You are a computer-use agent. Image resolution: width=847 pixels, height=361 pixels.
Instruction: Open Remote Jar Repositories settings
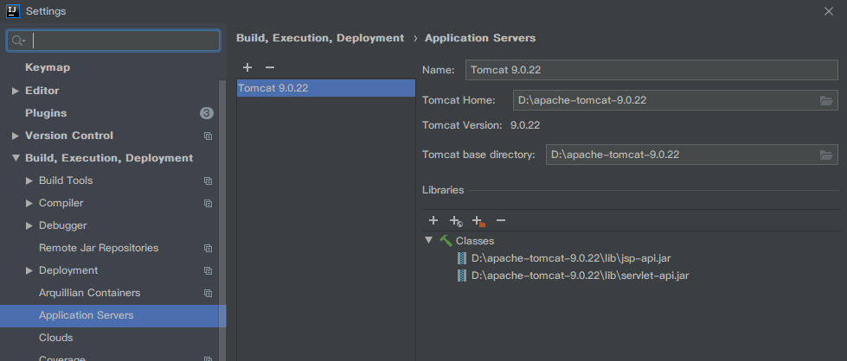tap(99, 248)
